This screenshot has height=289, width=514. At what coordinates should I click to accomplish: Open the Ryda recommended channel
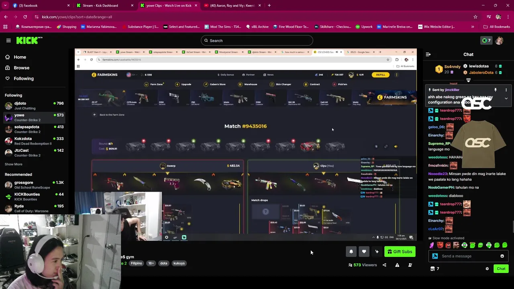tap(34, 208)
